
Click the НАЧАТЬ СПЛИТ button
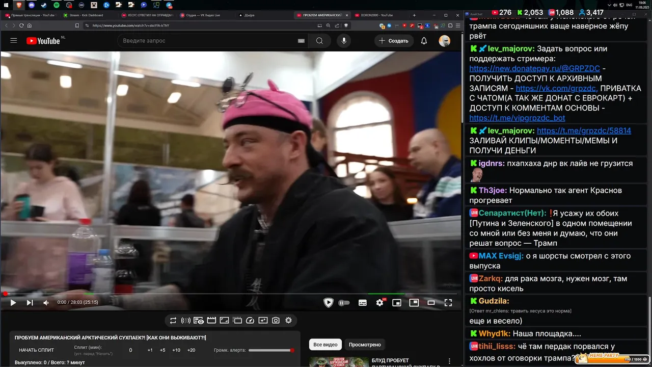36,350
